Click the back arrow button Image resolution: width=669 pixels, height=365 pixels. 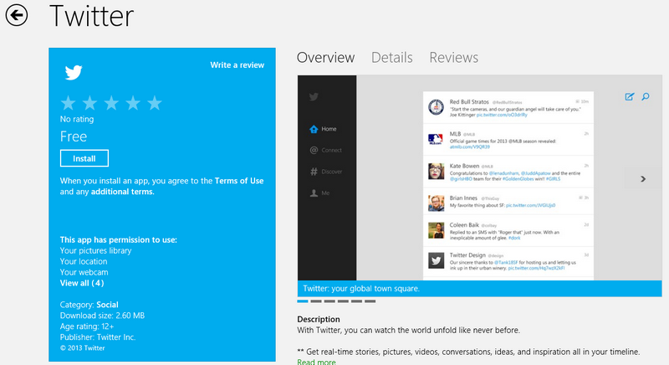pyautogui.click(x=16, y=15)
